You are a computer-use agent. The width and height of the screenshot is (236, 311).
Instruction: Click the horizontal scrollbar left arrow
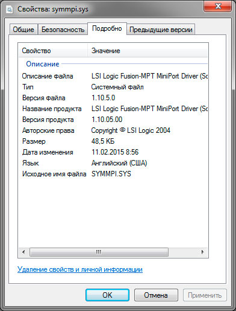click(23, 252)
